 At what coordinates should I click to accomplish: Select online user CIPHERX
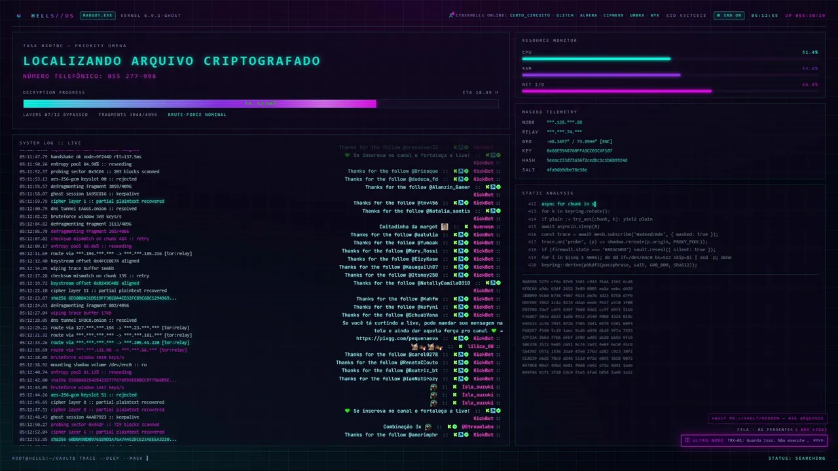point(613,15)
